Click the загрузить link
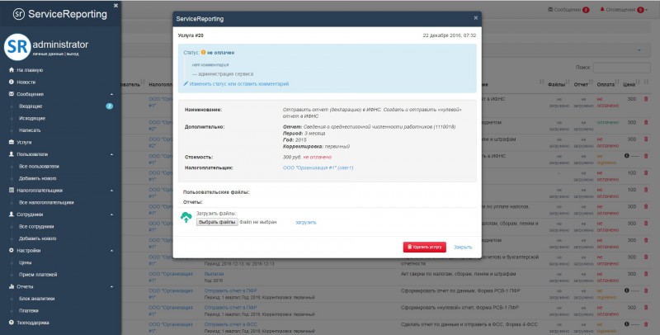Viewport: 660px width, 335px height. pos(305,222)
